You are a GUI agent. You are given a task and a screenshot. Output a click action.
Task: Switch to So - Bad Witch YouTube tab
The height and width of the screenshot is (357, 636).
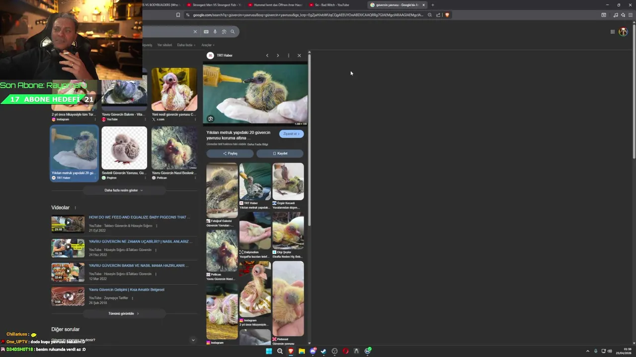tap(335, 5)
